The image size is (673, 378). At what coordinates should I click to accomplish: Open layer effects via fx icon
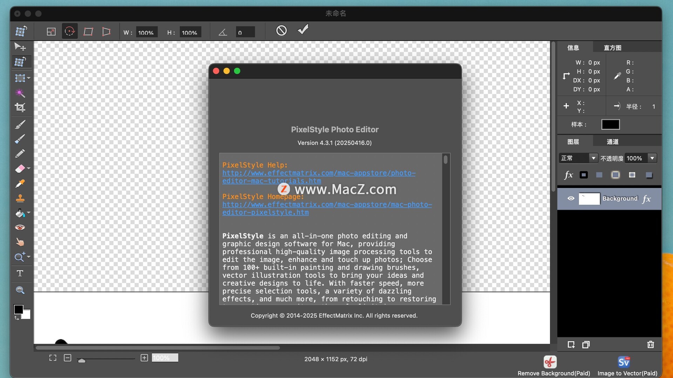click(569, 175)
